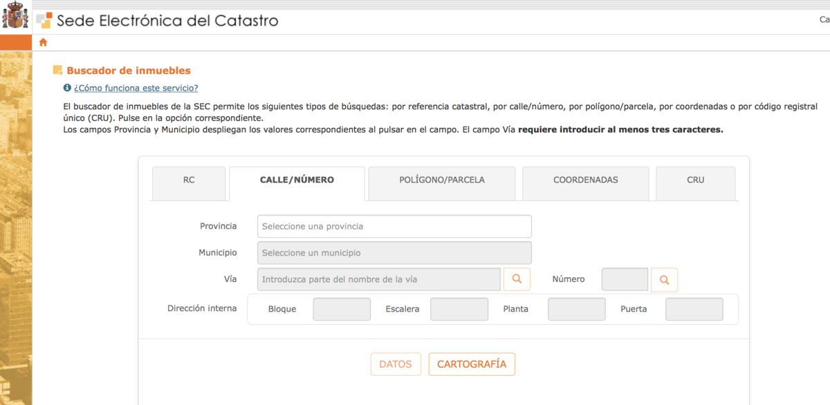
Task: Click the Vía name input field
Action: click(x=379, y=279)
